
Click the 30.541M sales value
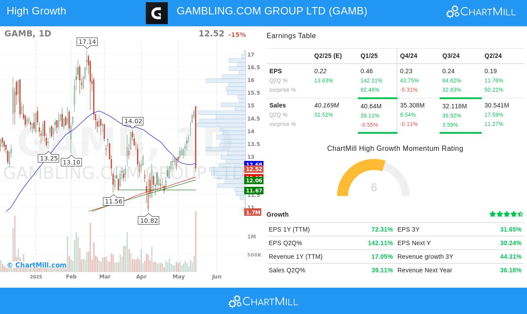coord(497,105)
